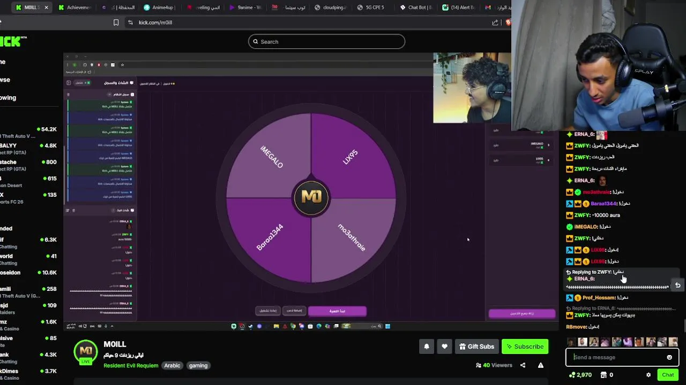Switch to 9anime browser tab
The height and width of the screenshot is (385, 686).
click(245, 7)
